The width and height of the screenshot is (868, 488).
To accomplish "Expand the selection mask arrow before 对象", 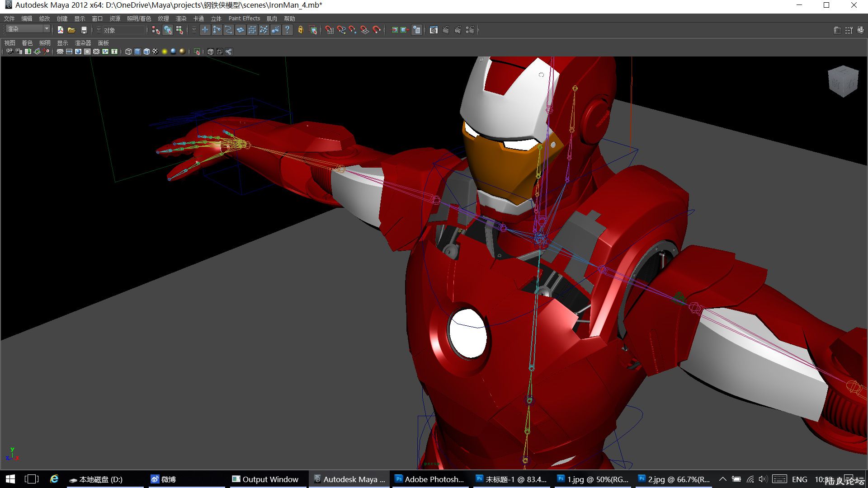I will pyautogui.click(x=99, y=30).
